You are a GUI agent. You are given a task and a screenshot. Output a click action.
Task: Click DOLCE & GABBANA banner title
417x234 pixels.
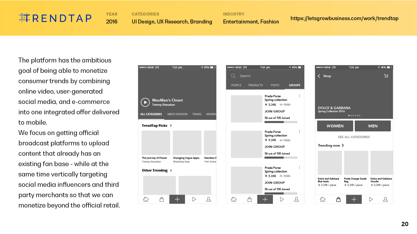point(334,108)
